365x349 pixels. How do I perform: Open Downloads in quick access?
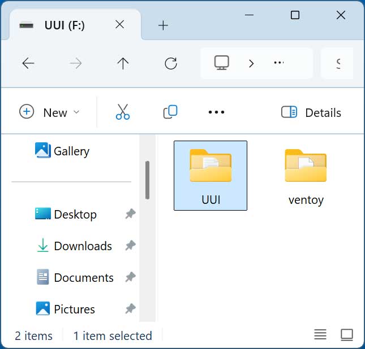click(74, 246)
